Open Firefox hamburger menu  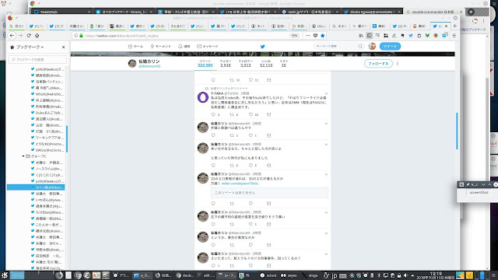point(454,36)
